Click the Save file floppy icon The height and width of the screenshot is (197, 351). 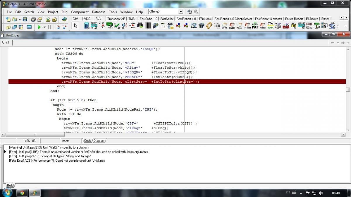pos(25,19)
